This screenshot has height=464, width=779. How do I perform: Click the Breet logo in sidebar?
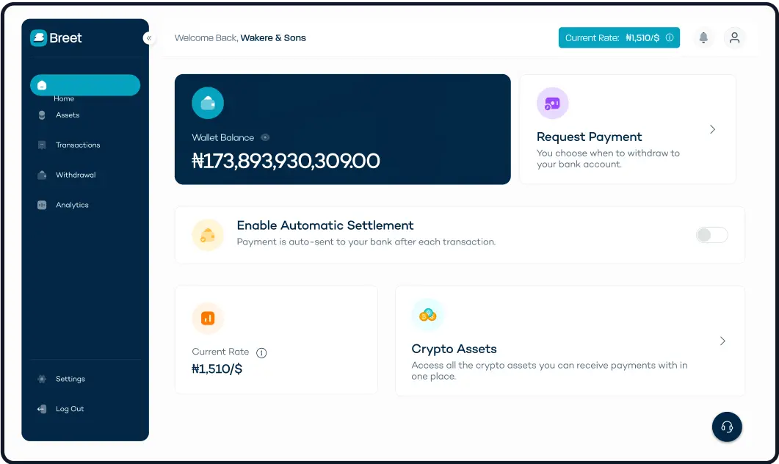57,38
